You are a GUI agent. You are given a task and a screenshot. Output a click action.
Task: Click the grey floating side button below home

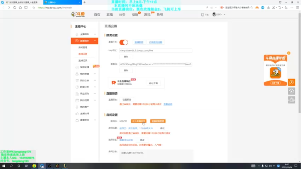pyautogui.click(x=291, y=100)
